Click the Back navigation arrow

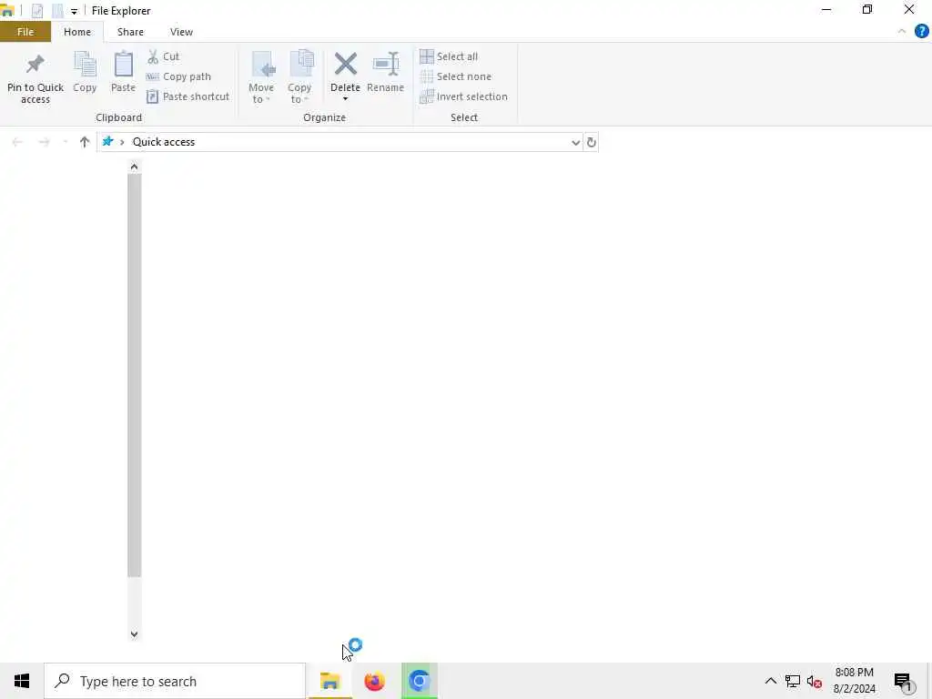pos(17,142)
